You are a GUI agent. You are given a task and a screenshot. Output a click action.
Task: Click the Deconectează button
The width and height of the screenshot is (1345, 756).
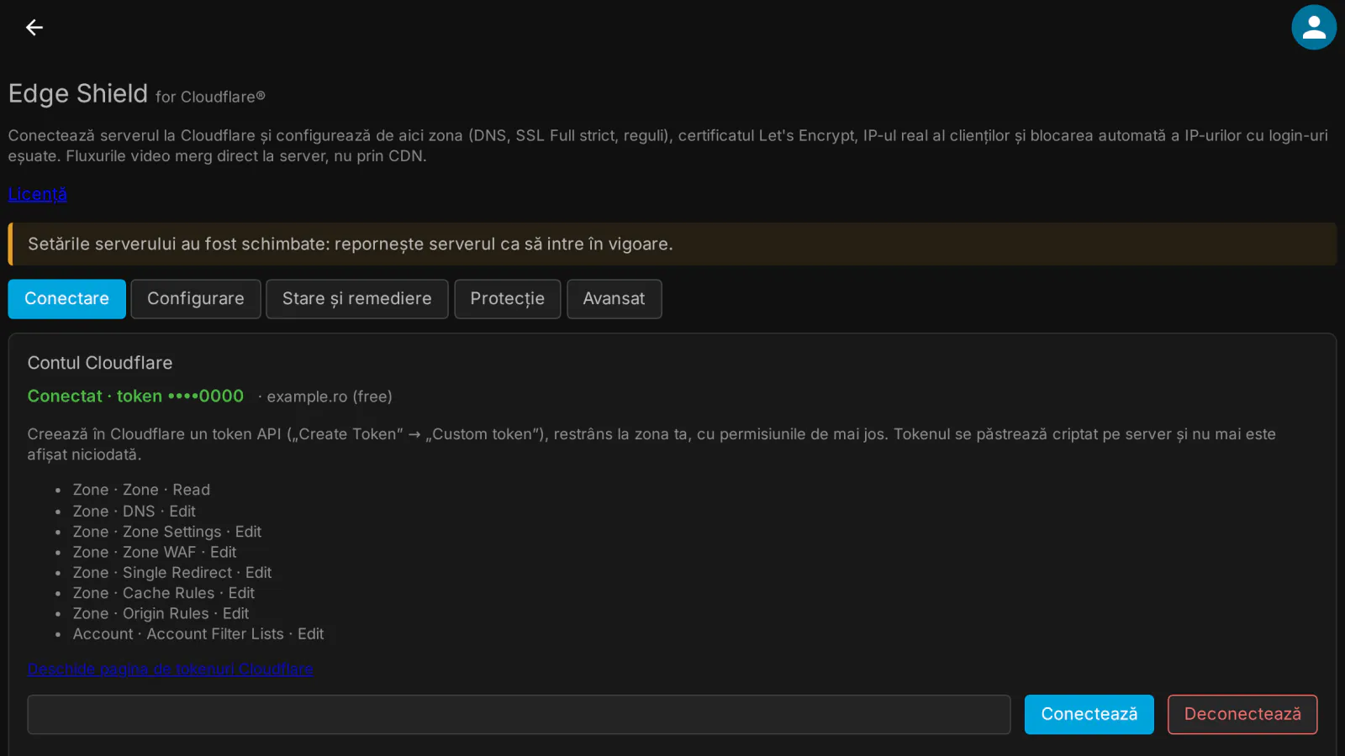pos(1242,715)
